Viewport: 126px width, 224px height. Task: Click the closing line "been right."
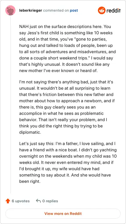point(30,182)
